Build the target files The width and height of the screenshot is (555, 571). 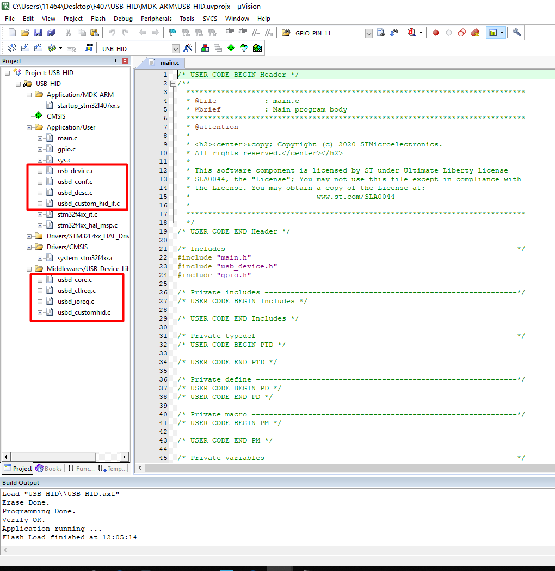(25, 47)
